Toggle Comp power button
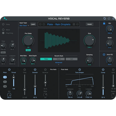 [x=103, y=69]
